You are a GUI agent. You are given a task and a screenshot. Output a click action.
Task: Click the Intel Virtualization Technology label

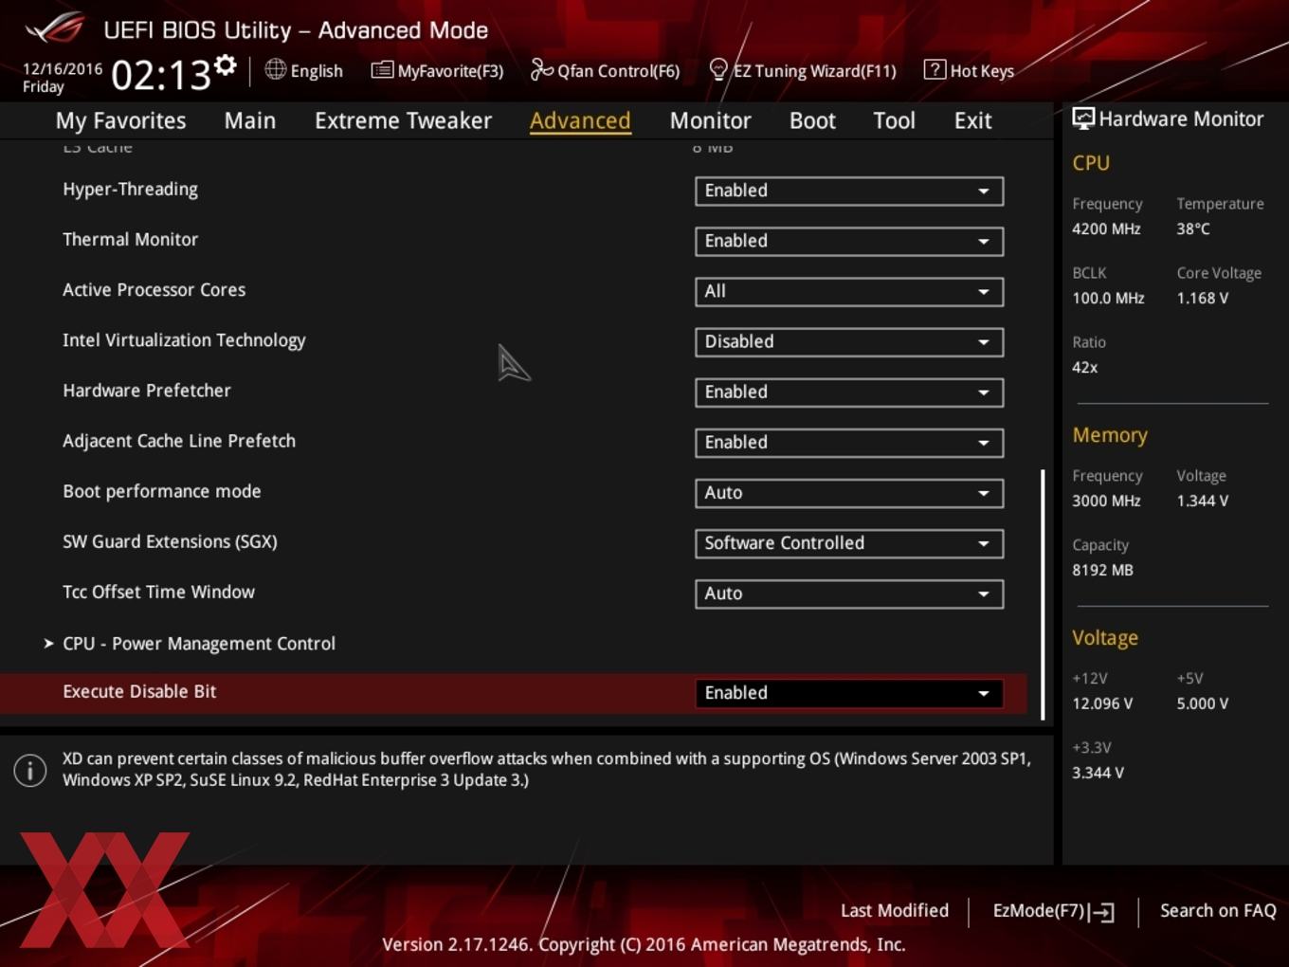coord(184,340)
